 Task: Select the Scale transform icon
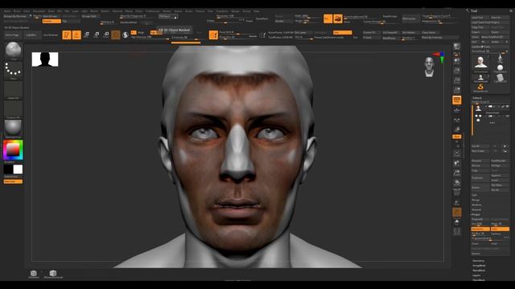[x=97, y=35]
